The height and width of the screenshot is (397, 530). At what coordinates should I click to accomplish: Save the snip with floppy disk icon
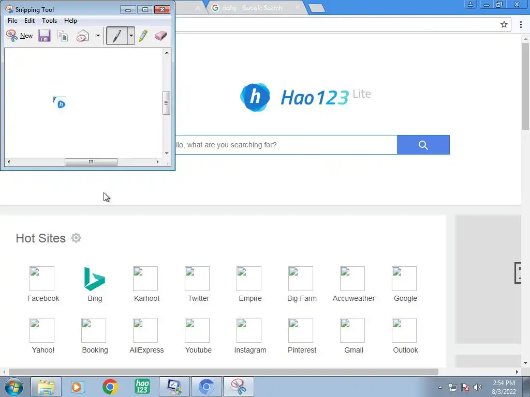click(45, 36)
